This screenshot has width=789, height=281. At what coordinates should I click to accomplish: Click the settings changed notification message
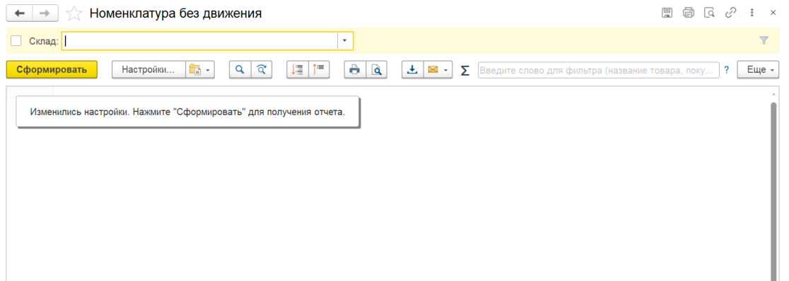tap(187, 112)
